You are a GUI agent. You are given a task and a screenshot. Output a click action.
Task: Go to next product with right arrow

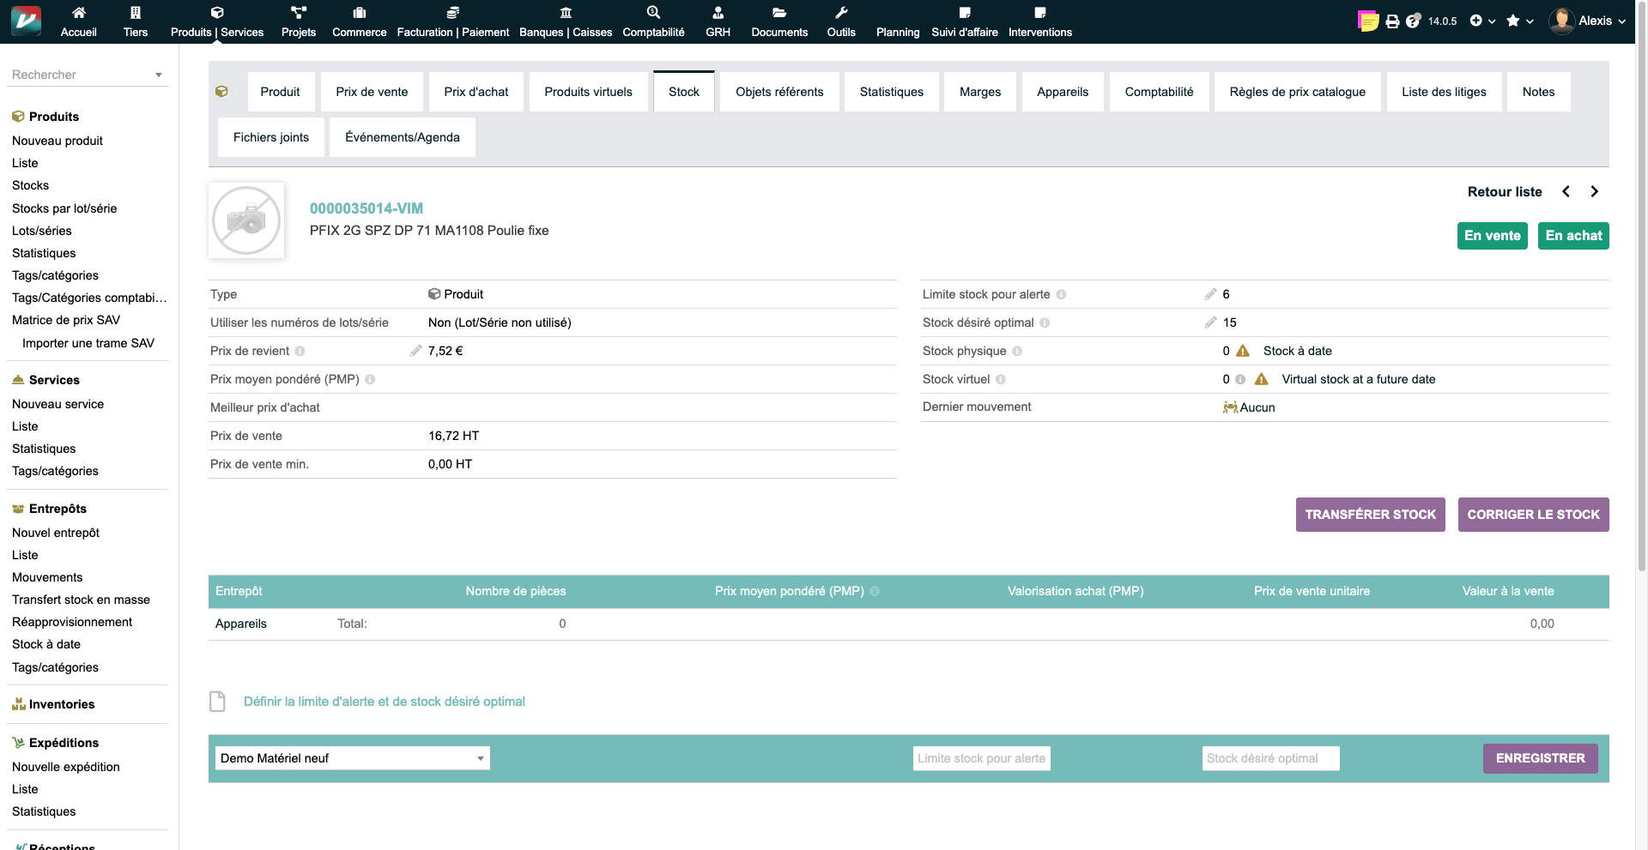click(1594, 192)
